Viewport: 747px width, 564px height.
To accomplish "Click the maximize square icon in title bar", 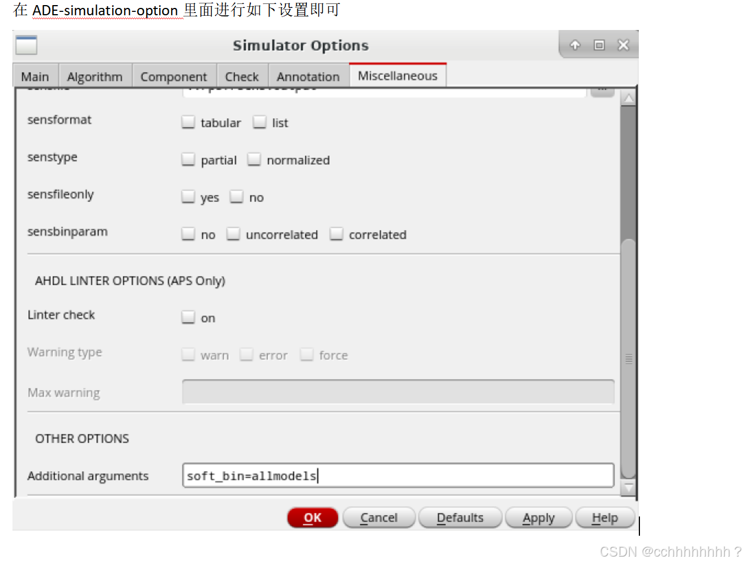I will [x=599, y=45].
